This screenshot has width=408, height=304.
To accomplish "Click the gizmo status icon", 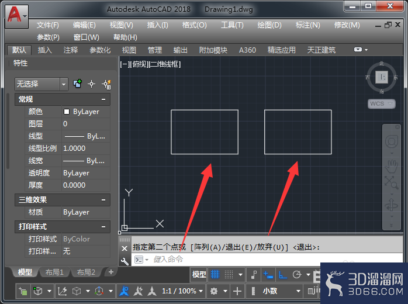I will coord(99,291).
